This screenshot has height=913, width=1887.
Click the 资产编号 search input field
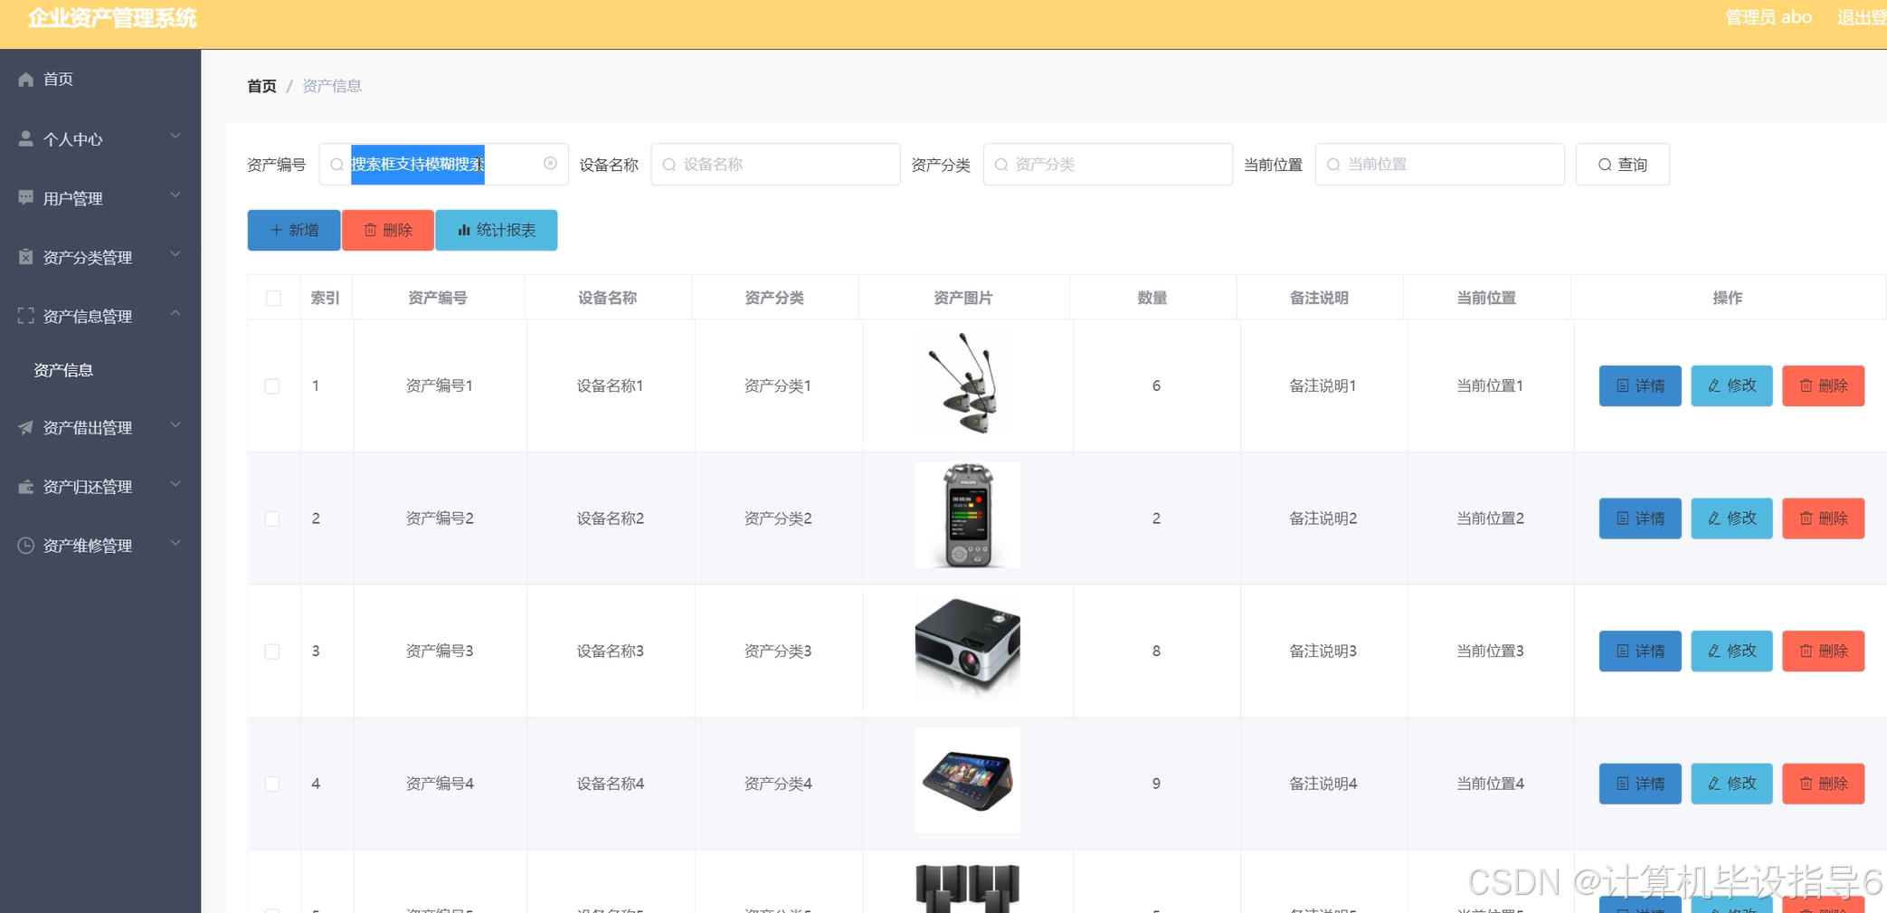(443, 165)
